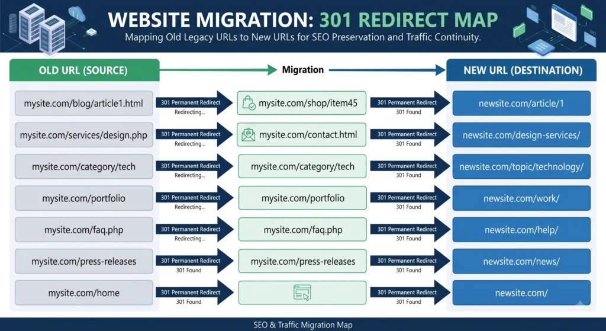Click the Migration label between the header arrows
Screen dimensions: 606x331
tap(302, 70)
